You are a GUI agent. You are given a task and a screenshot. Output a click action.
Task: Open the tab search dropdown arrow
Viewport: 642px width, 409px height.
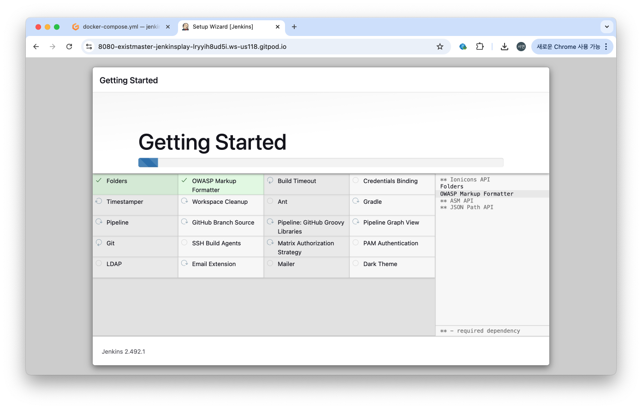[x=607, y=27]
